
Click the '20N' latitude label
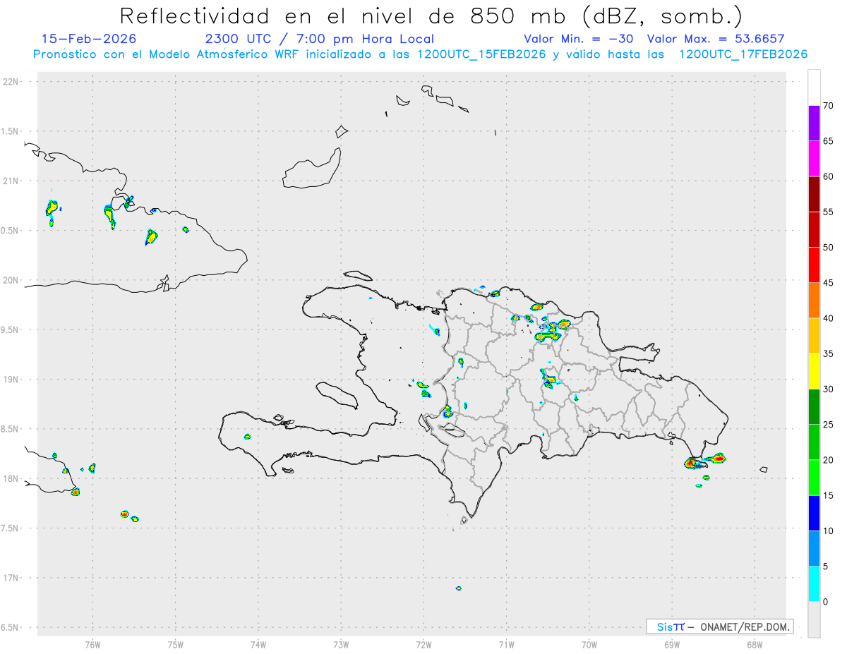tap(12, 280)
